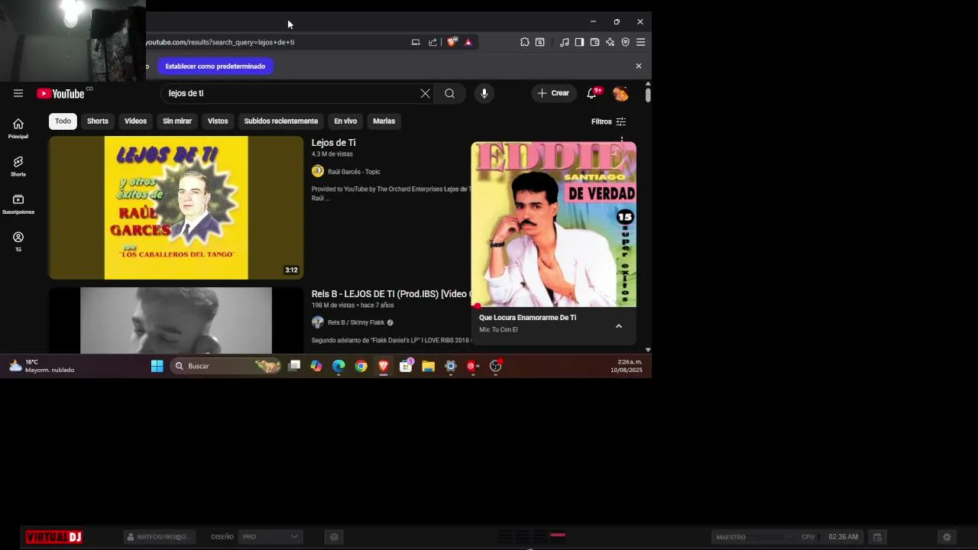Click the VirtualDJ logo

pyautogui.click(x=53, y=537)
